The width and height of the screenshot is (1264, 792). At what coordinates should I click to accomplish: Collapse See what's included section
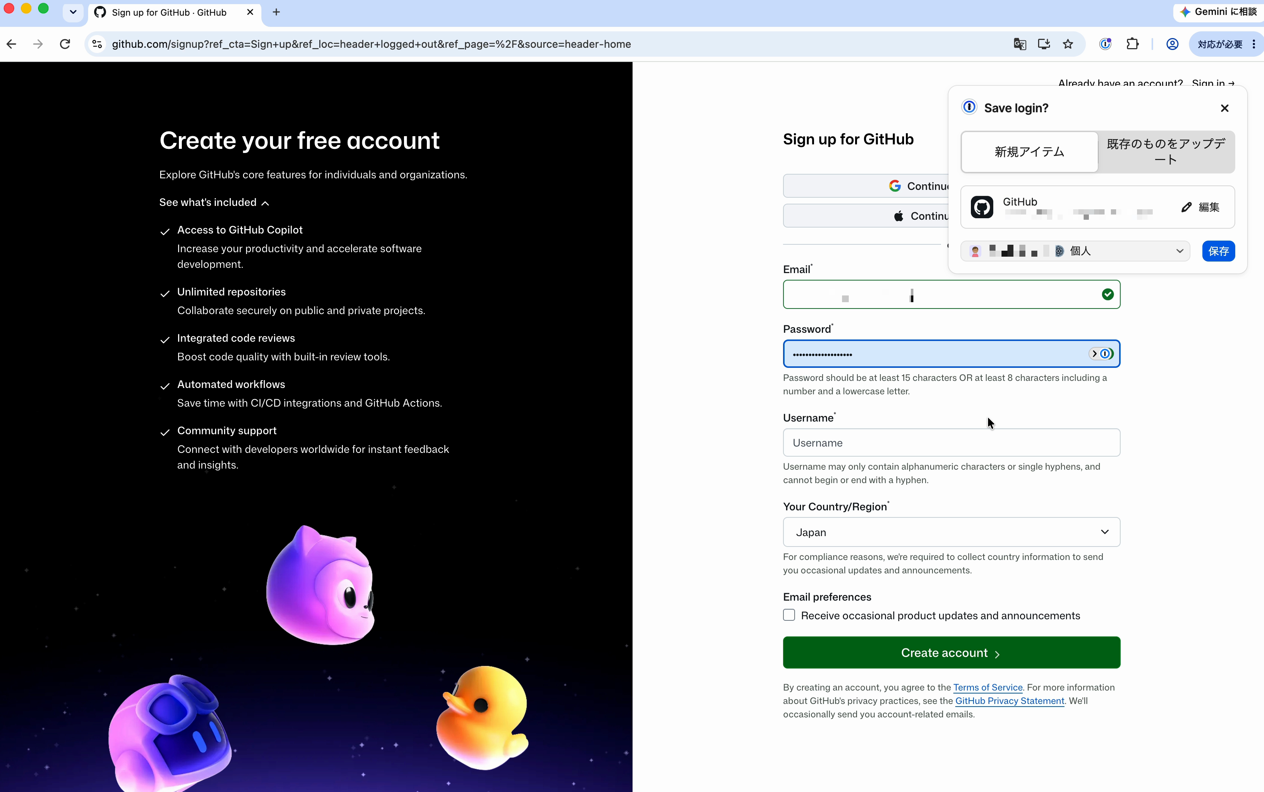214,202
